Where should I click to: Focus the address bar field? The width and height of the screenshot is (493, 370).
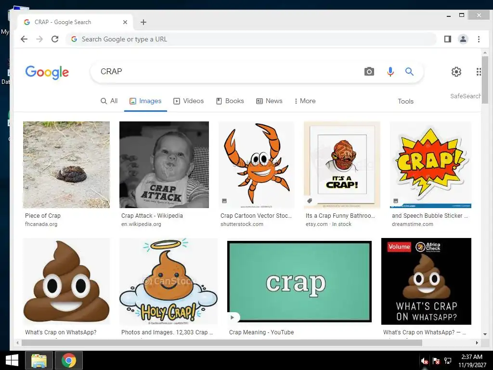(x=251, y=39)
